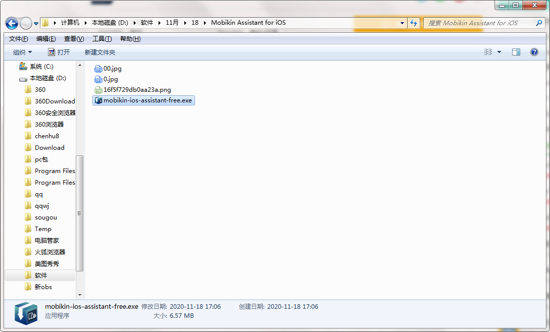Viewport: 550px width, 332px height.
Task: Click the large exe icon in details pane
Action: tap(26, 313)
